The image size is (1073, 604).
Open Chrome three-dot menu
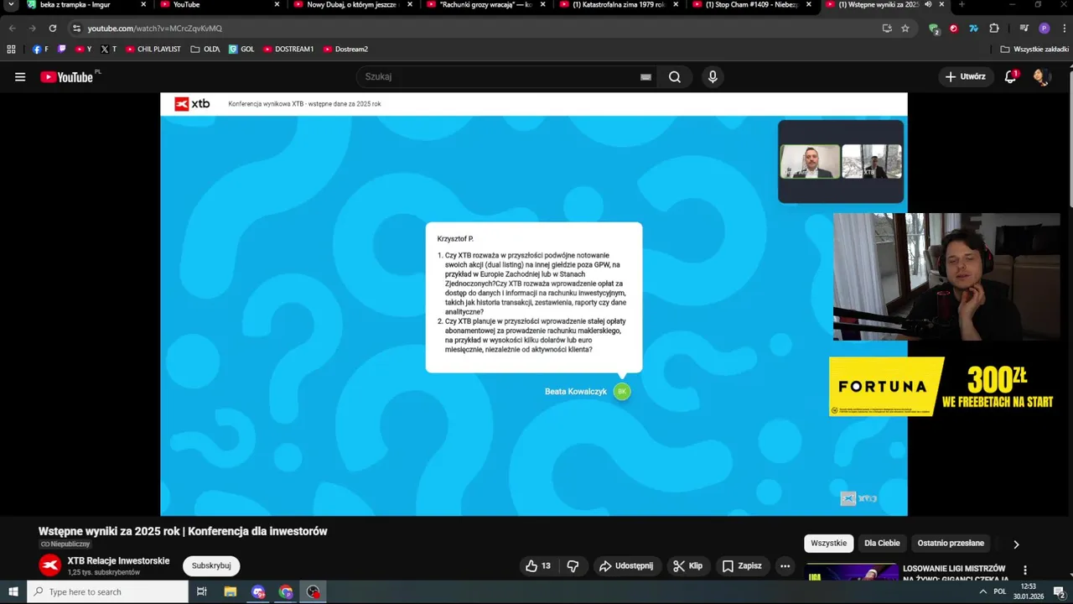coord(1064,28)
